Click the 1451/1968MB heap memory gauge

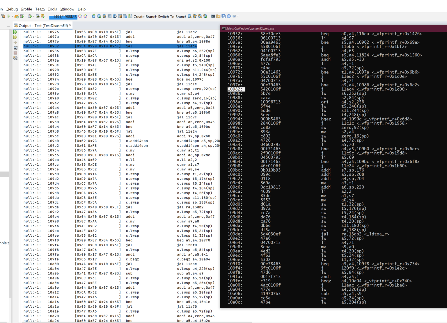pos(63,17)
